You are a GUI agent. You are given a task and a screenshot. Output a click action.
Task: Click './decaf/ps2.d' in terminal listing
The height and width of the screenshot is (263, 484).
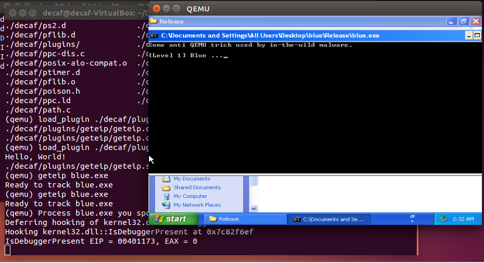tap(35, 26)
